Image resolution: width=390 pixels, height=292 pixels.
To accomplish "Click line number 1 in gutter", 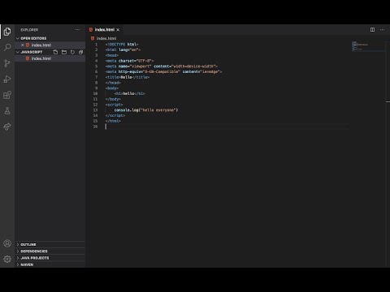I will [x=96, y=45].
